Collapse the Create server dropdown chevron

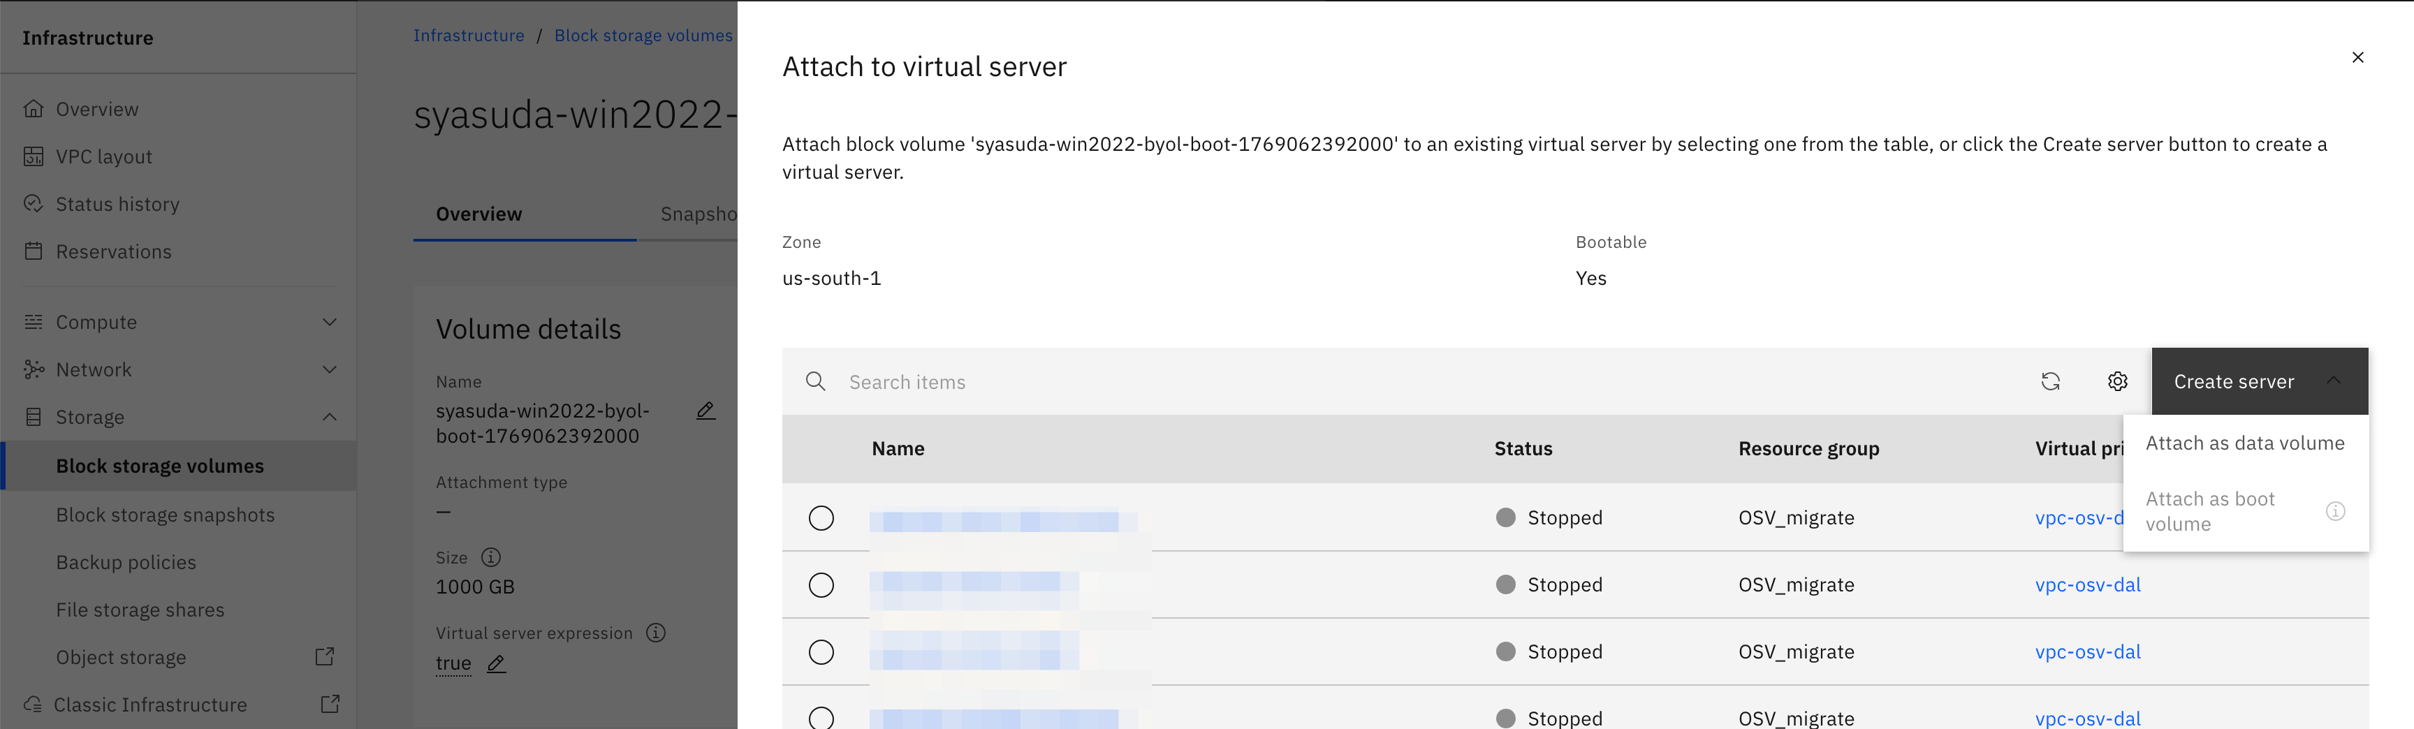pos(2334,381)
